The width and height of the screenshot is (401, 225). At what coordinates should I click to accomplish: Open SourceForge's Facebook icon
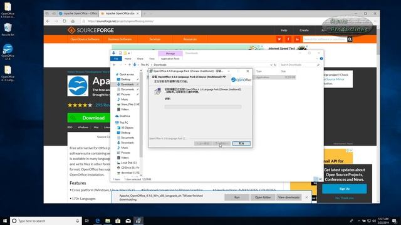(288, 39)
